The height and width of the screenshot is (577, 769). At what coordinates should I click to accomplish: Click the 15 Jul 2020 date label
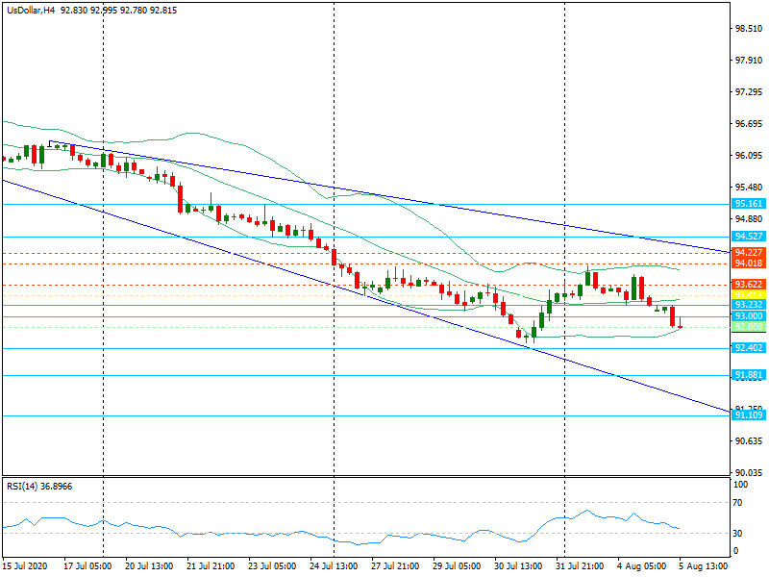(25, 568)
